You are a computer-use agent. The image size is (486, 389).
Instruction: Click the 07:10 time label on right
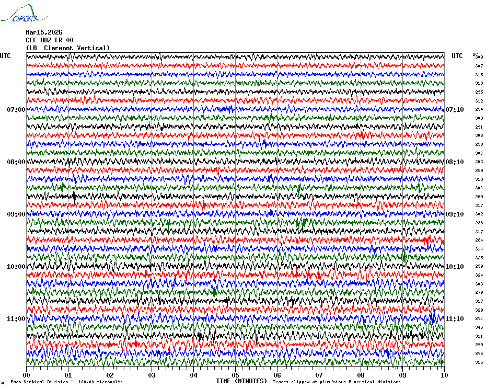tap(455, 109)
